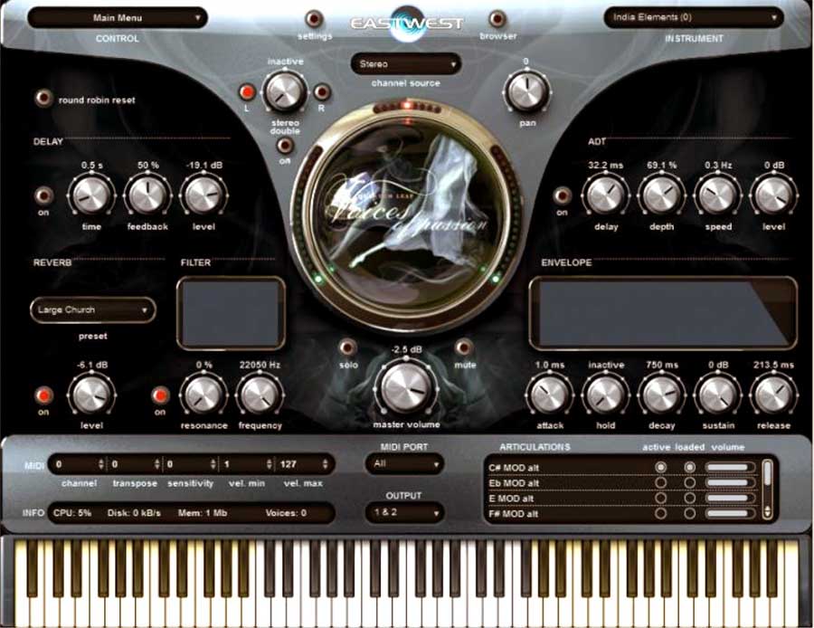814x628 pixels.
Task: Click the MIDI channel stepper arrows
Action: click(x=100, y=464)
